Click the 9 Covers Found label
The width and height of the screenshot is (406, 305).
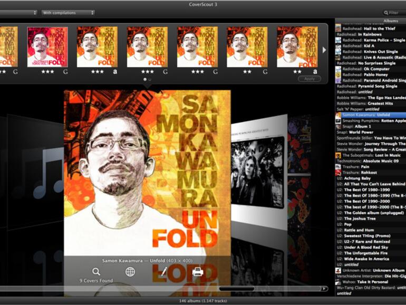tap(96, 281)
